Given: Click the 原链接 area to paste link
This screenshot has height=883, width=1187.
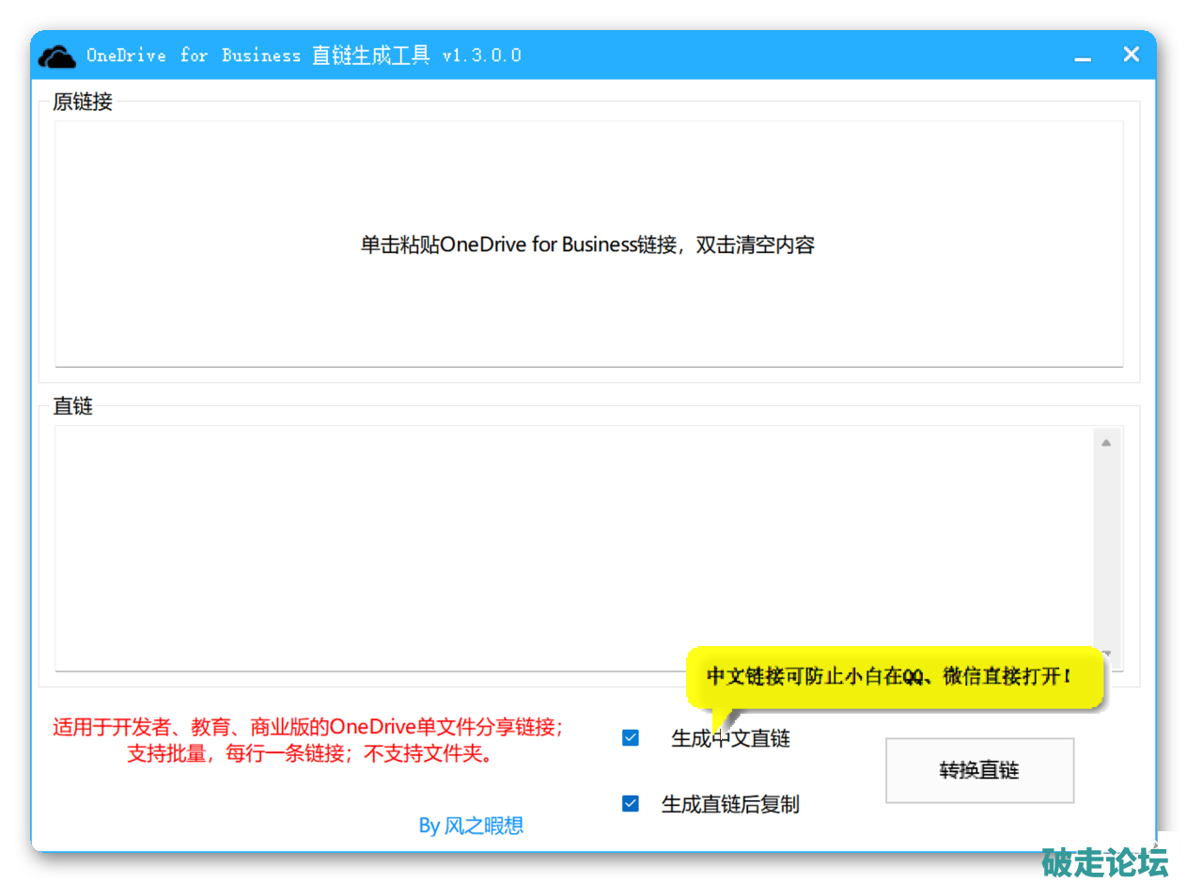Looking at the screenshot, I should pos(588,244).
